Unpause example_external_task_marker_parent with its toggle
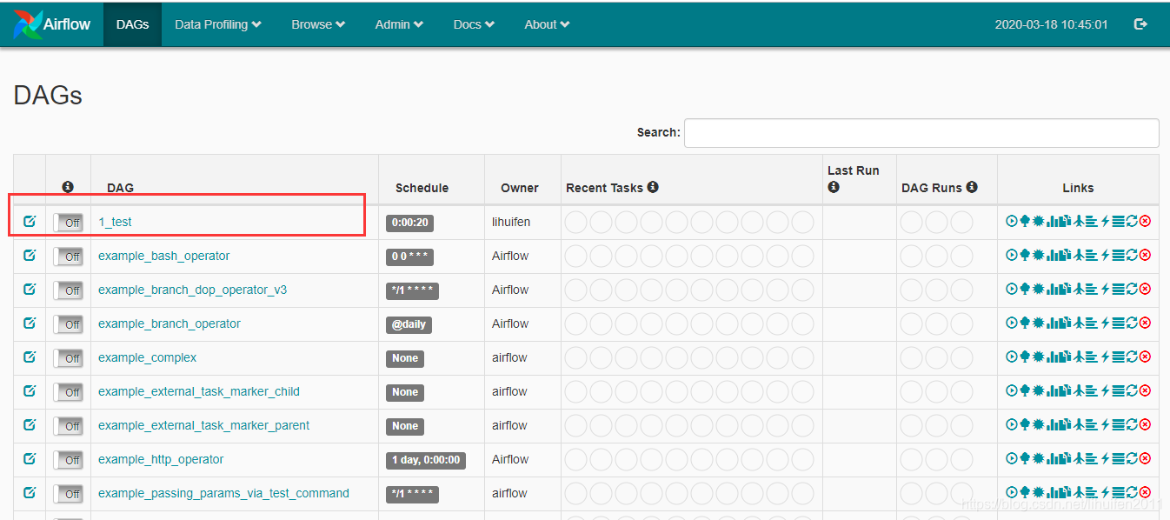This screenshot has width=1170, height=520. tap(68, 426)
